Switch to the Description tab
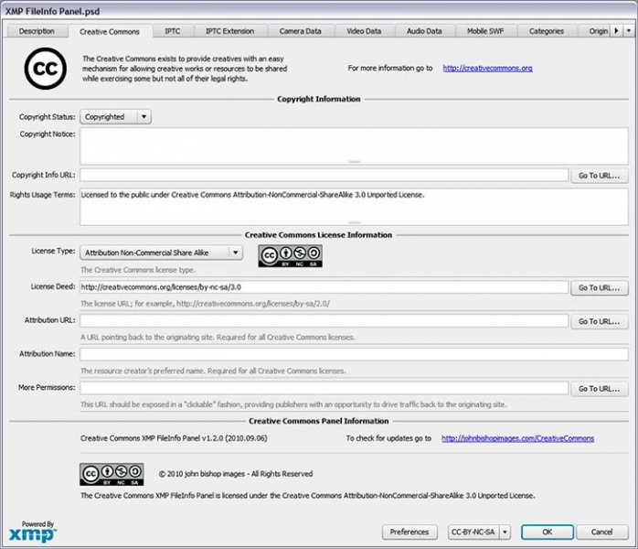The image size is (638, 549). pos(37,31)
